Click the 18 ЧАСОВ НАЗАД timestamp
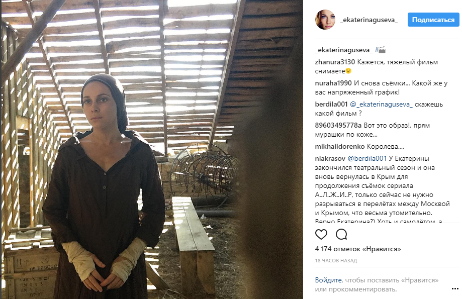The image size is (462, 299). point(336,261)
